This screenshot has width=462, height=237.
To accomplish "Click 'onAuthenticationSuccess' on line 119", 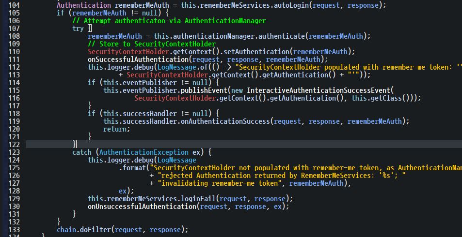I will tap(225, 121).
